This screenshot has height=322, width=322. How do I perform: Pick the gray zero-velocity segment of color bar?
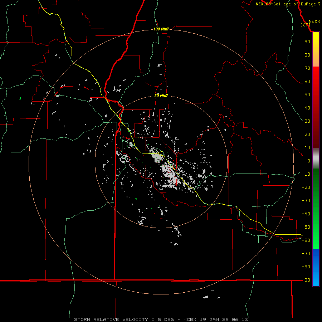pyautogui.click(x=316, y=158)
